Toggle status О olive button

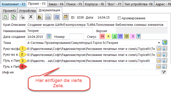coord(126,36)
